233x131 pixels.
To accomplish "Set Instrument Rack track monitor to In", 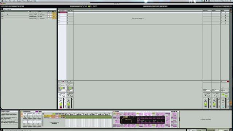I will tap(59, 88).
